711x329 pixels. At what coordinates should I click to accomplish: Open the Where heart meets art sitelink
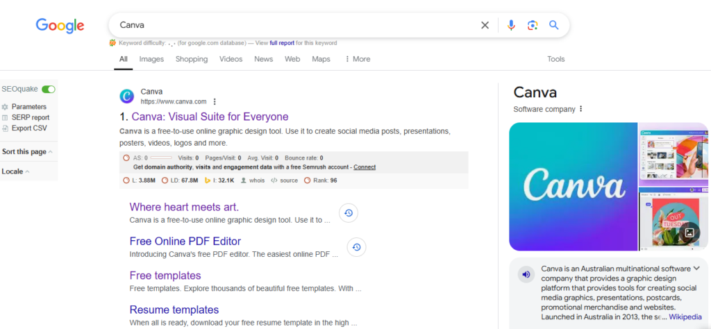pos(184,207)
